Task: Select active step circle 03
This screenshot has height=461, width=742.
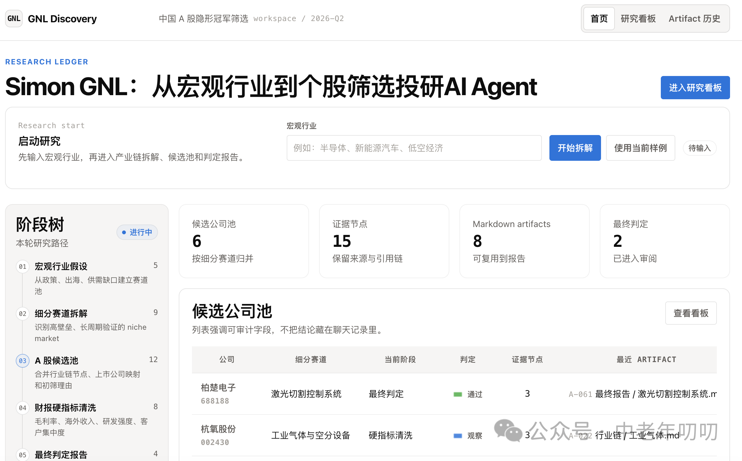Action: [x=23, y=361]
